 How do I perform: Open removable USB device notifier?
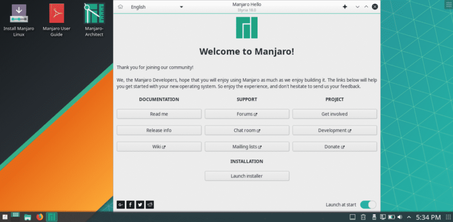pos(374,217)
